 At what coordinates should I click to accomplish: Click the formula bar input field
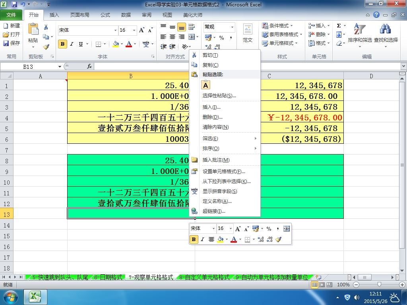[246, 67]
